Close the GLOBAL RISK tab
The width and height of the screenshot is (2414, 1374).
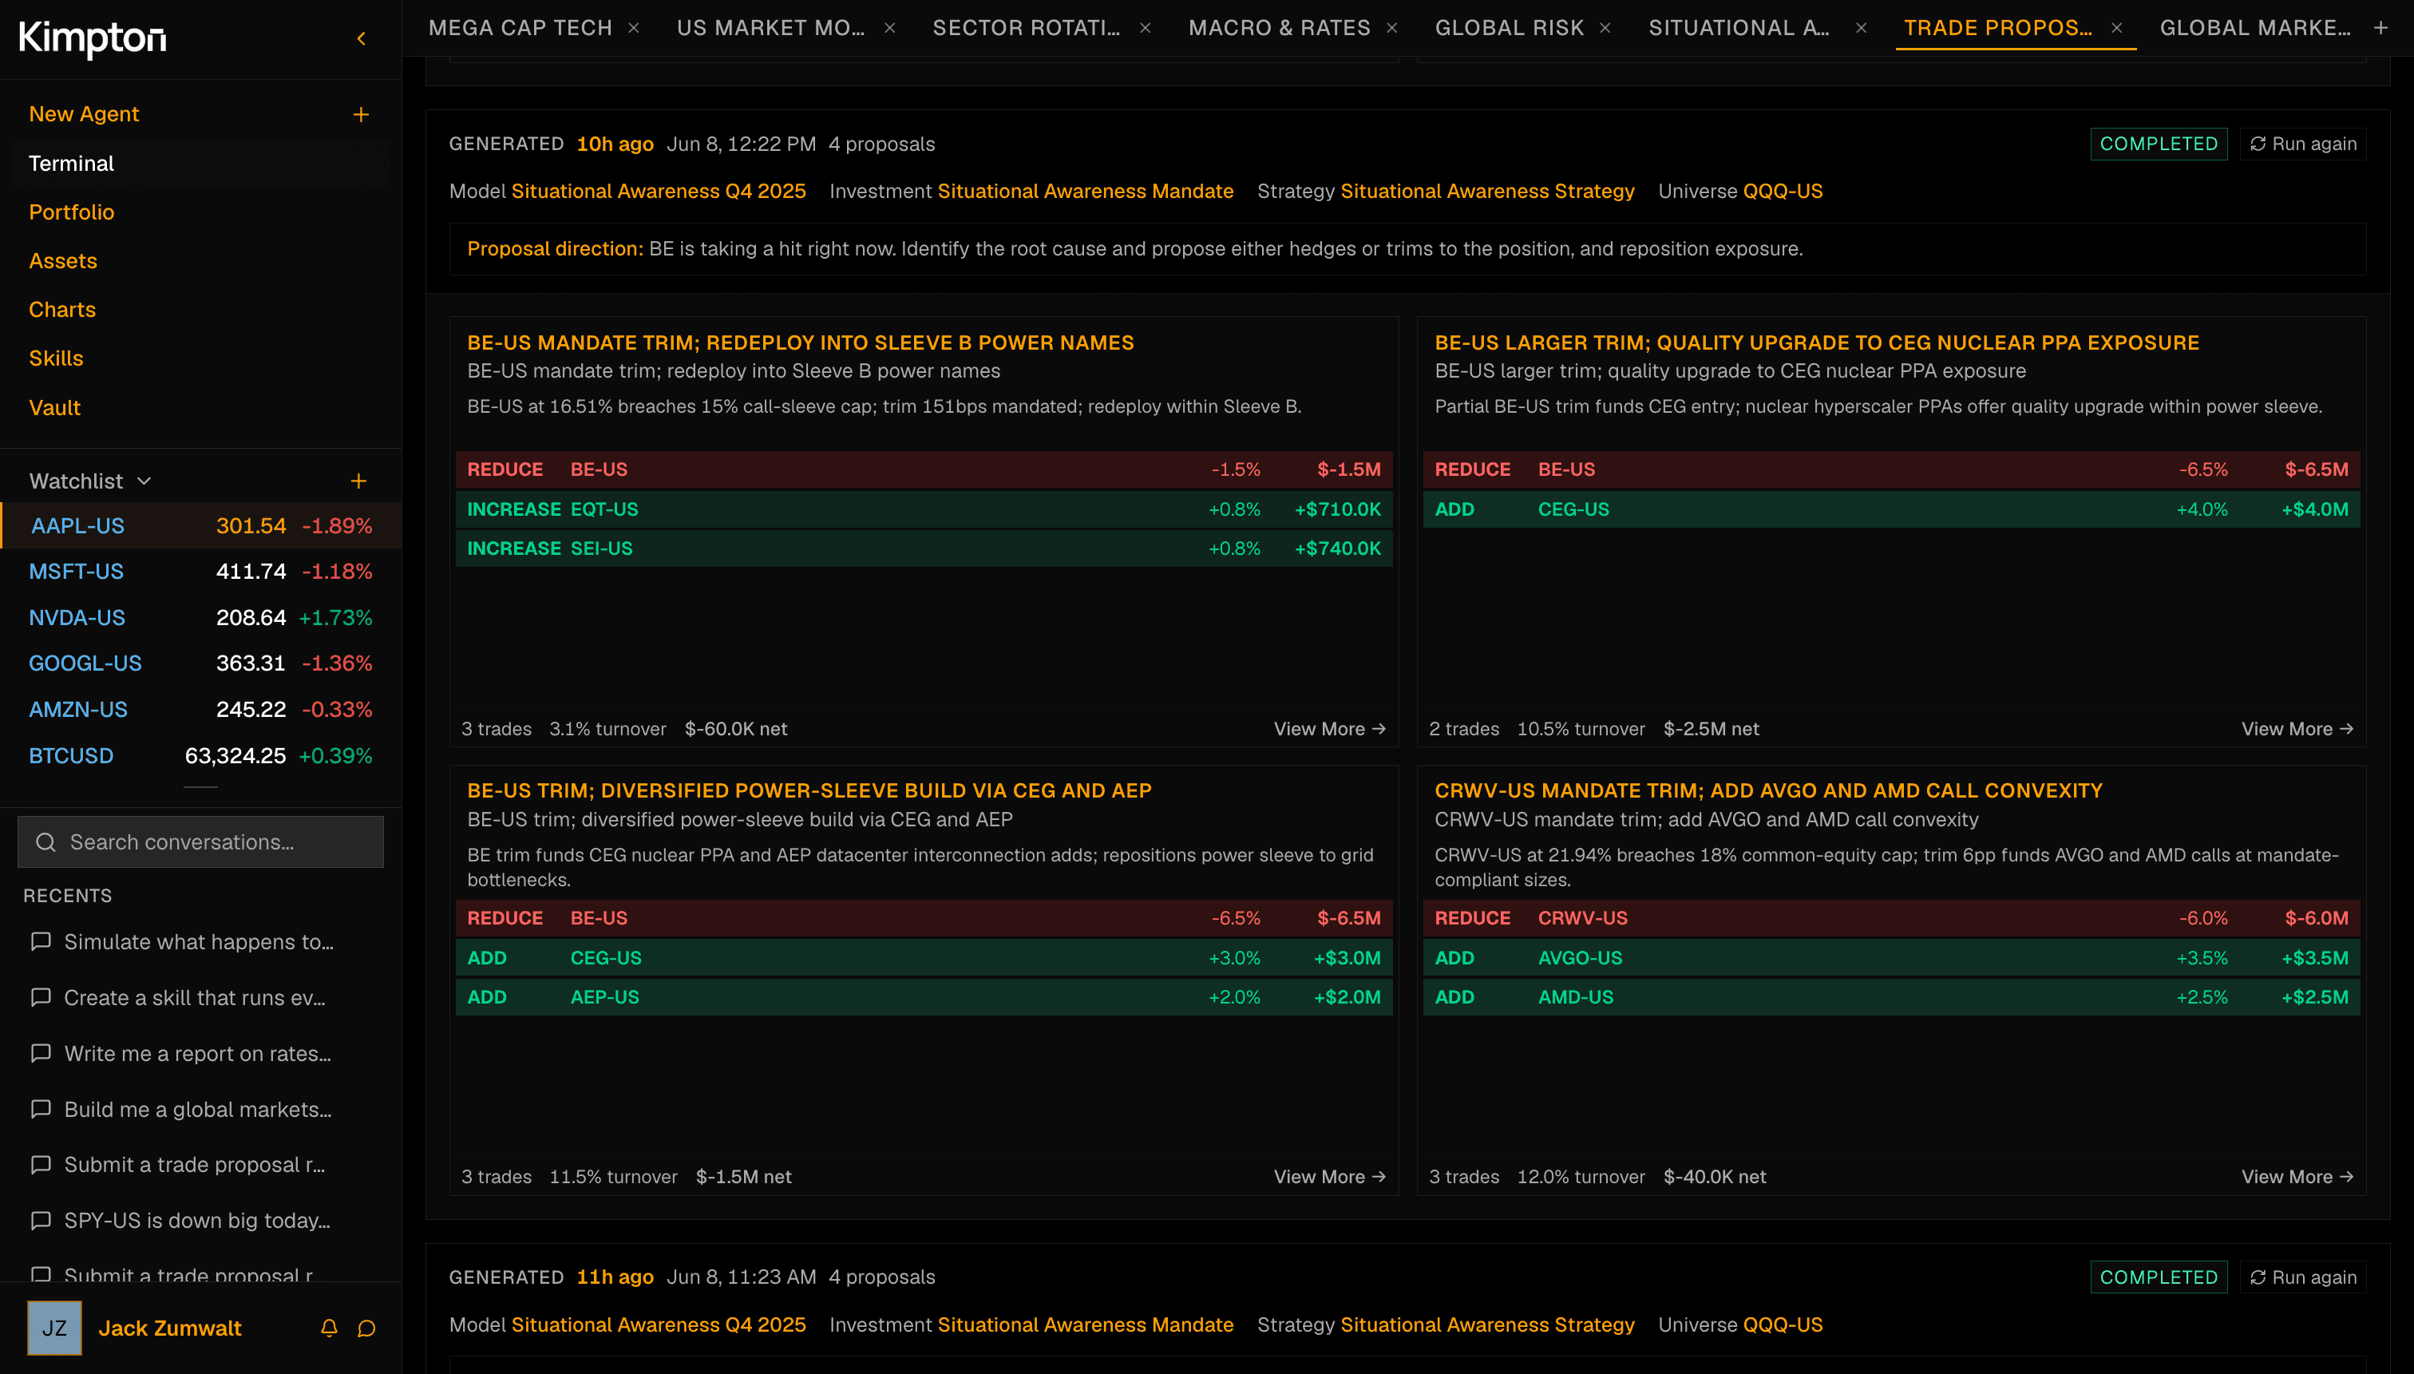point(1605,28)
